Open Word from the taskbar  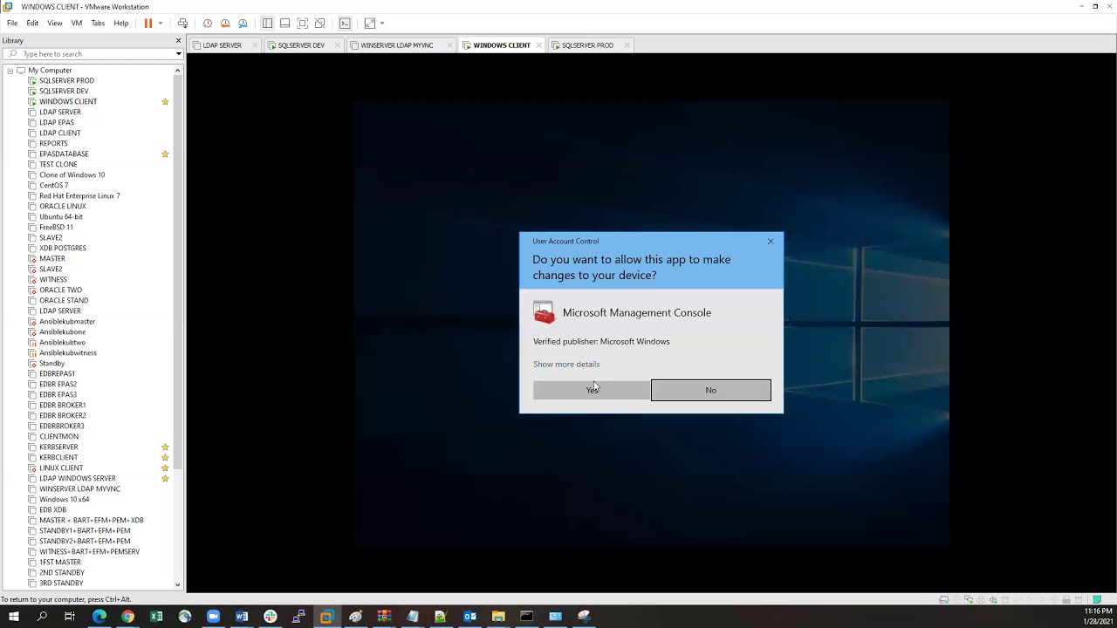click(242, 617)
